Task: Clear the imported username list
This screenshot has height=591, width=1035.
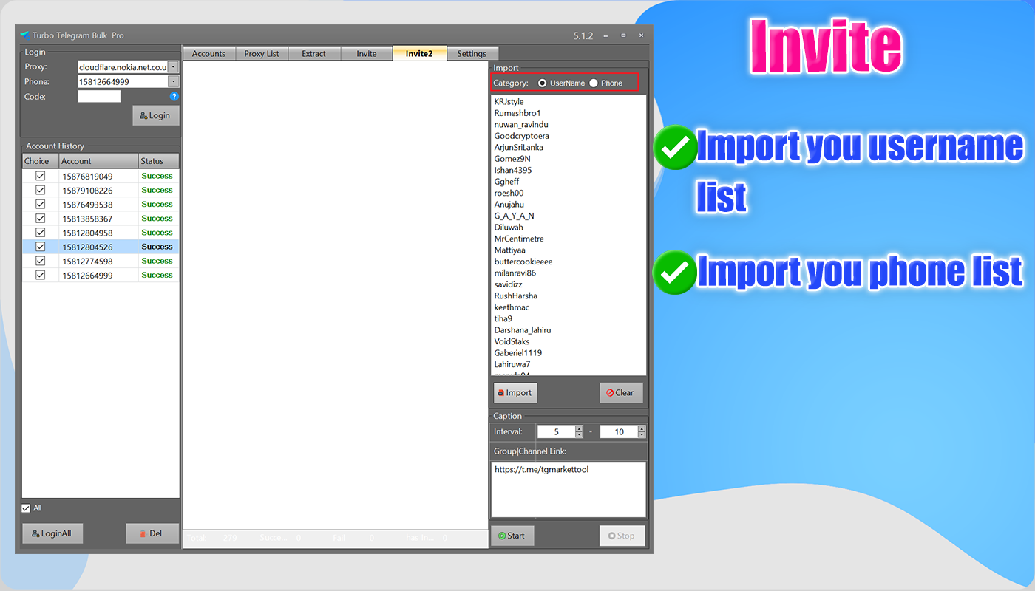Action: coord(621,393)
